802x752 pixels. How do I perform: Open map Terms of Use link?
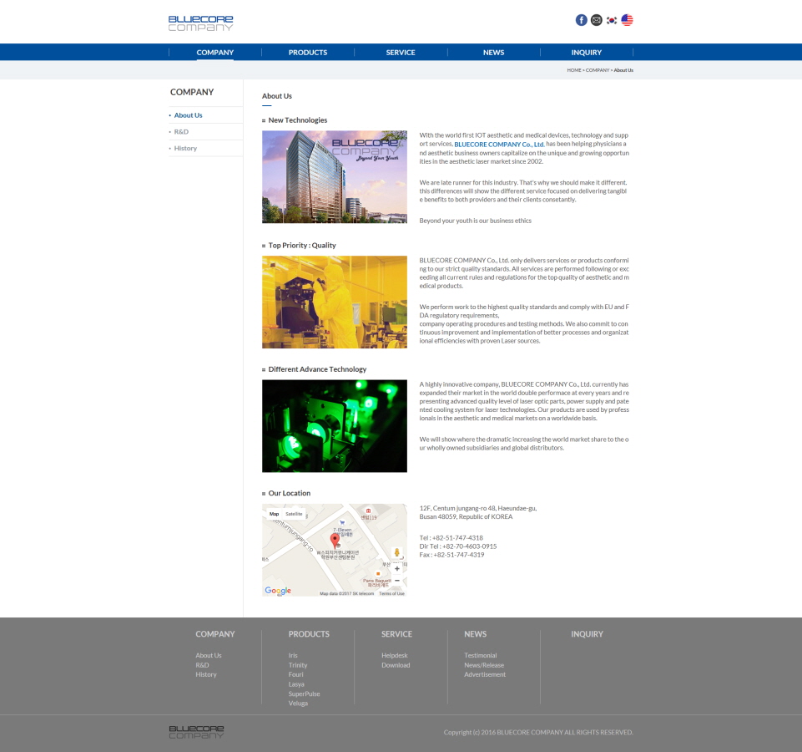[391, 593]
